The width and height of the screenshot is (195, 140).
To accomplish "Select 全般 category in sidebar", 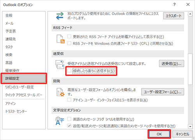I will click(24, 16).
